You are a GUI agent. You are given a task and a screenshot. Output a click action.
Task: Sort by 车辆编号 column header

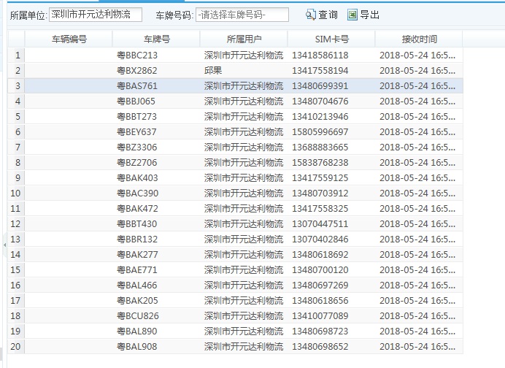pyautogui.click(x=69, y=39)
